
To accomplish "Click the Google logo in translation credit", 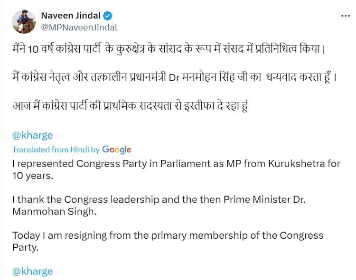I will click(x=116, y=149).
